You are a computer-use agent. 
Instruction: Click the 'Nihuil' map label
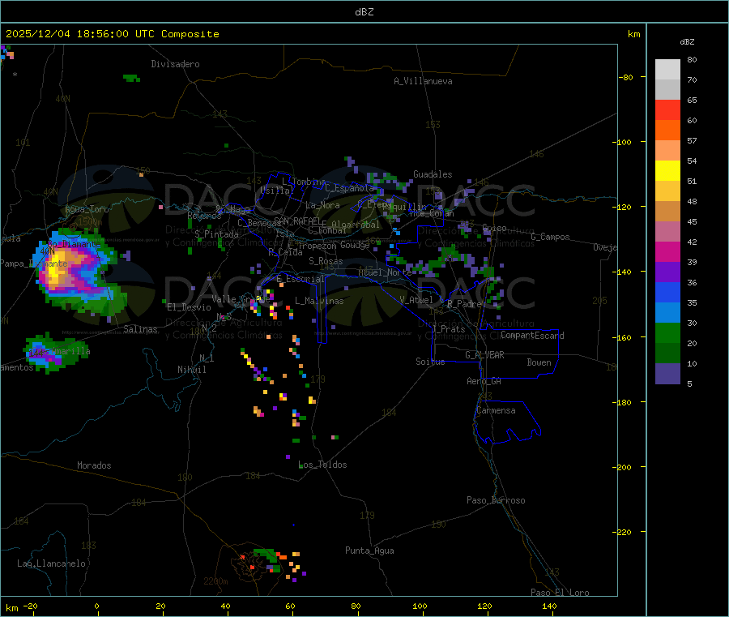point(191,370)
